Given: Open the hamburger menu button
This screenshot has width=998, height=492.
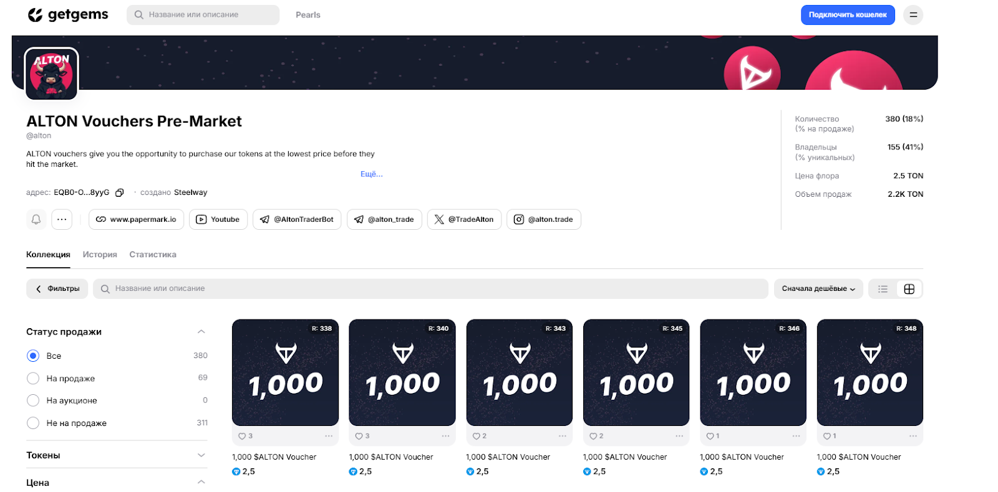Looking at the screenshot, I should 913,15.
